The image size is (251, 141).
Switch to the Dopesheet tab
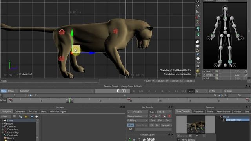pos(20,112)
